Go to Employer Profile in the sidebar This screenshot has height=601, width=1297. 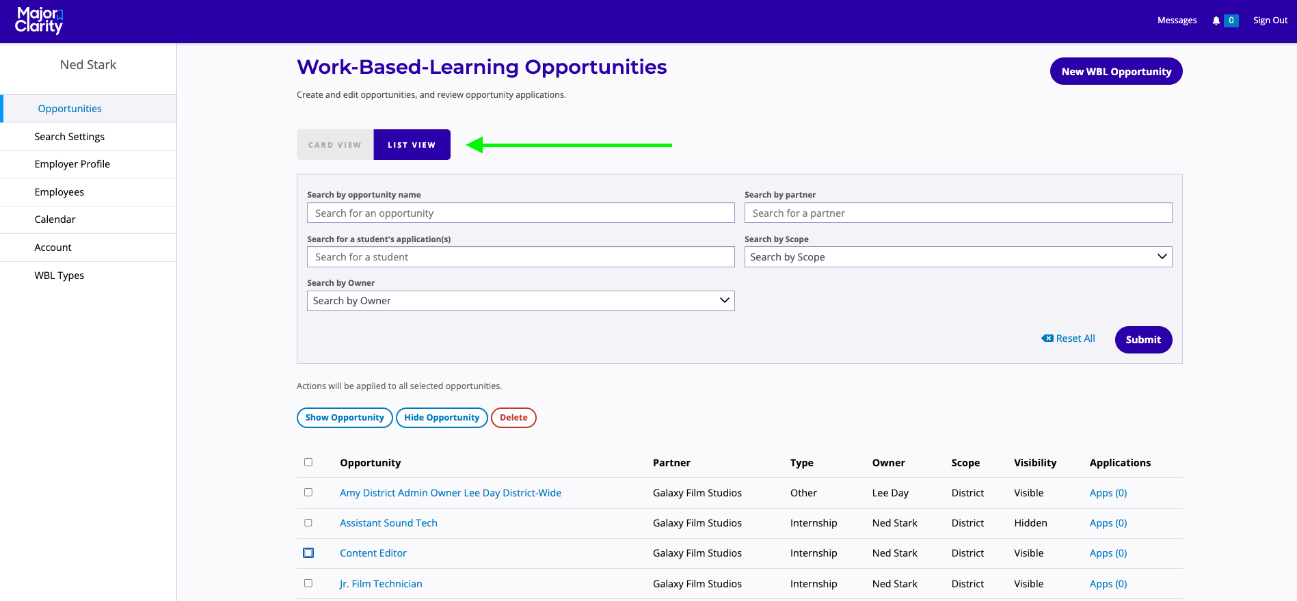tap(72, 164)
